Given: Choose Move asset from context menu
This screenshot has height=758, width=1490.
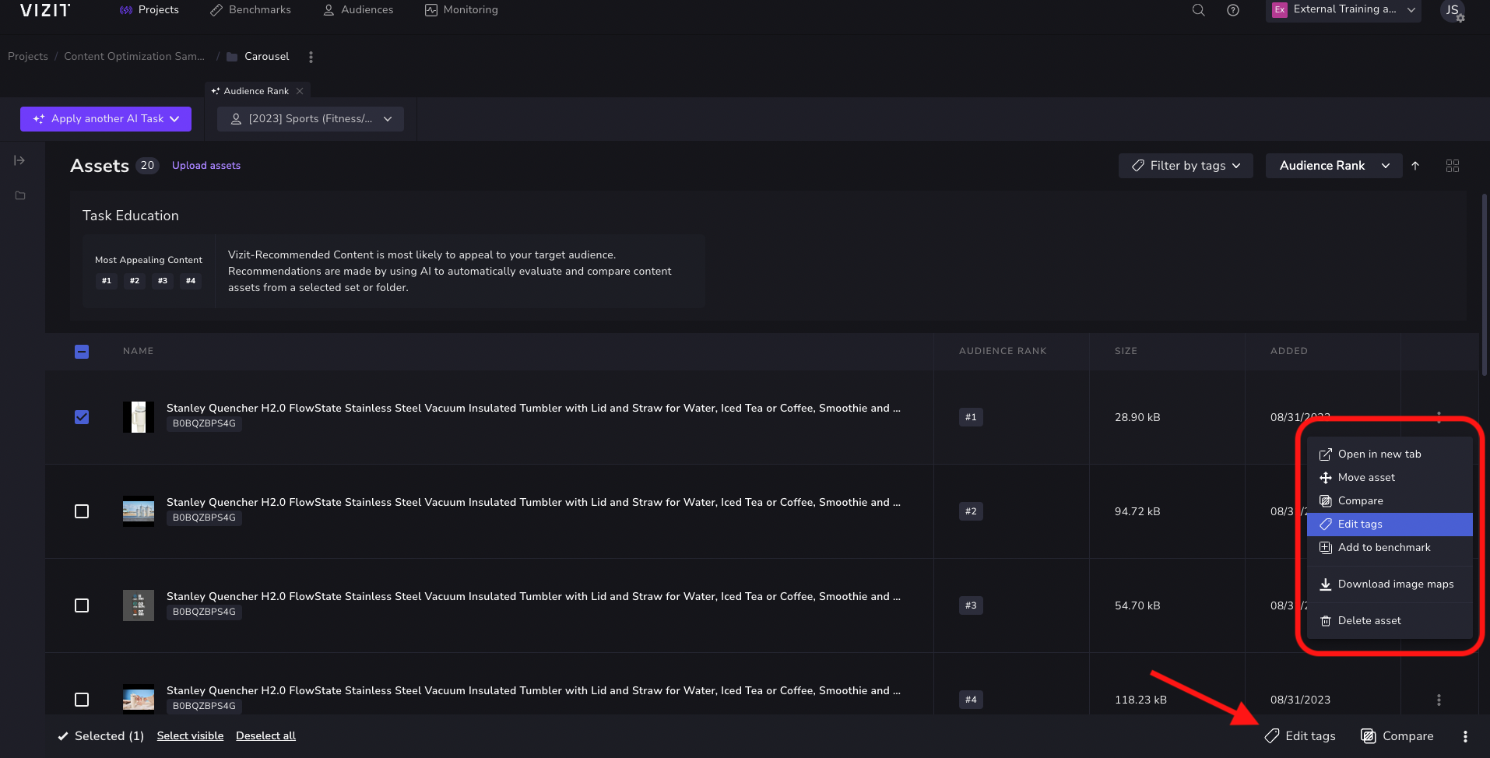Looking at the screenshot, I should [1390, 478].
